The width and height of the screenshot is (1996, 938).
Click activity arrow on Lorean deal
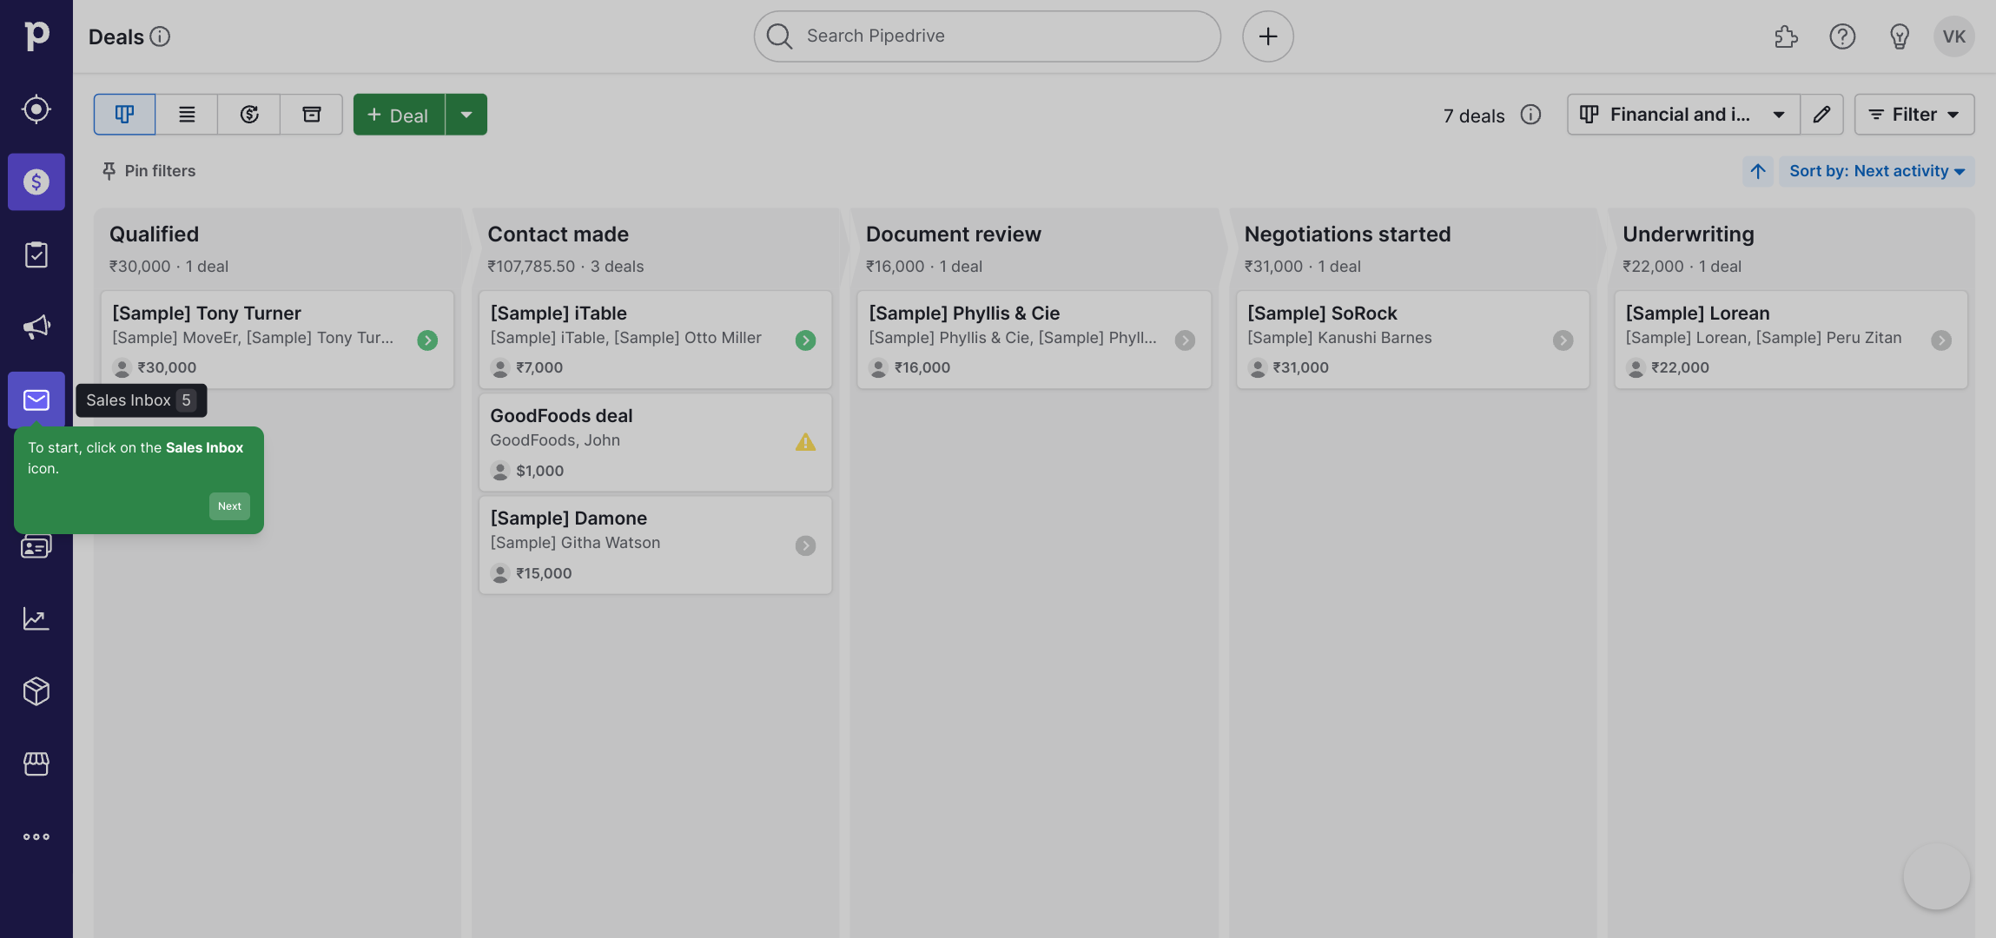tap(1941, 340)
